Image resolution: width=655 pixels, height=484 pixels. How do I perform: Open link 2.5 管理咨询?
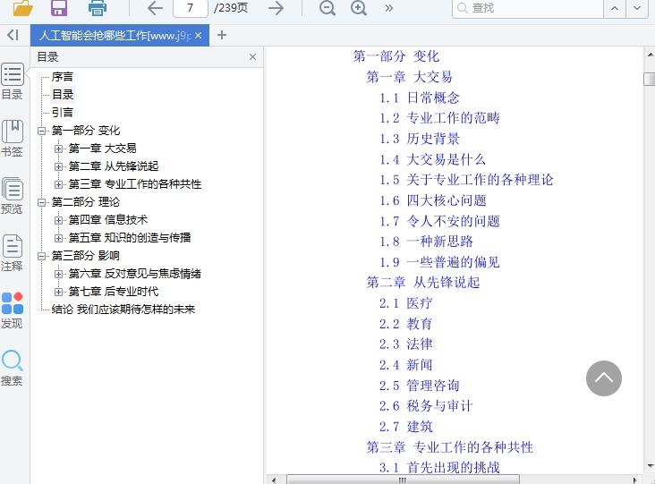[x=420, y=386]
